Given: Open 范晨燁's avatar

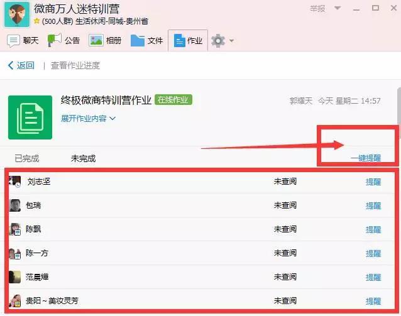Looking at the screenshot, I should [15, 277].
